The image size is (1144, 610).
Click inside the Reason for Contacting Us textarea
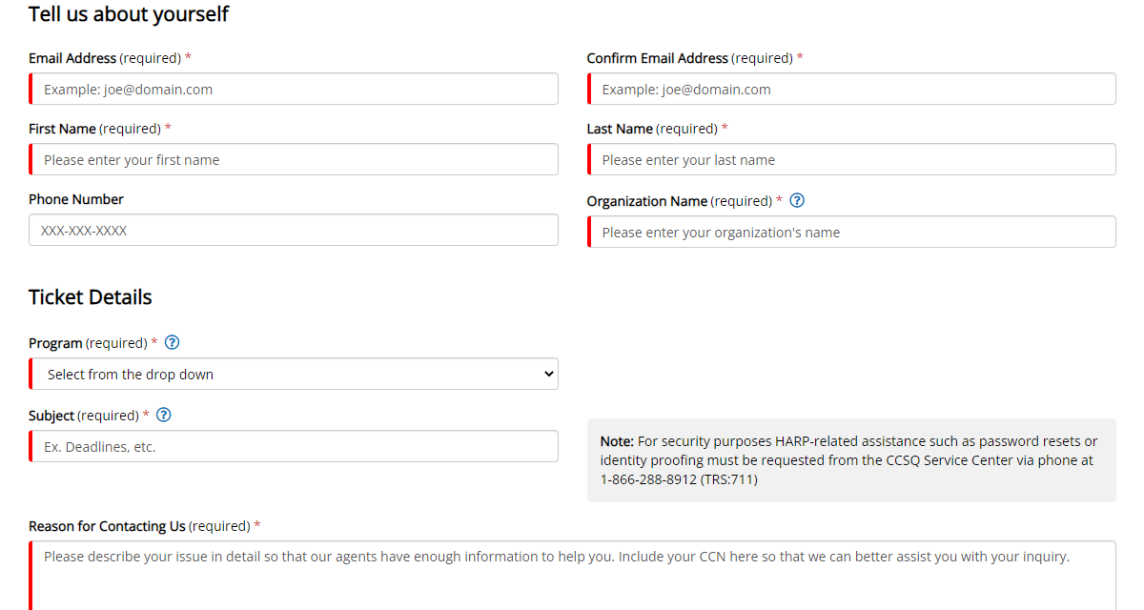(572, 577)
